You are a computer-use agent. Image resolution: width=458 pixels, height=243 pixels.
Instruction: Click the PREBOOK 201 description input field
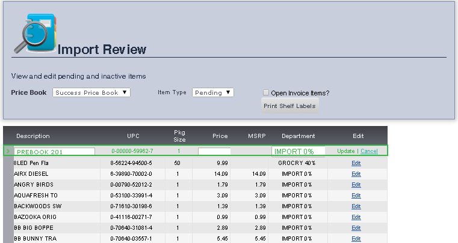click(x=54, y=152)
